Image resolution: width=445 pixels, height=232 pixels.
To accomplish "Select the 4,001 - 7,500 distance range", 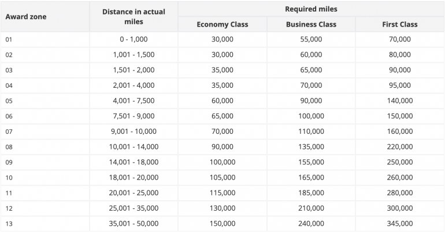I will point(133,100).
